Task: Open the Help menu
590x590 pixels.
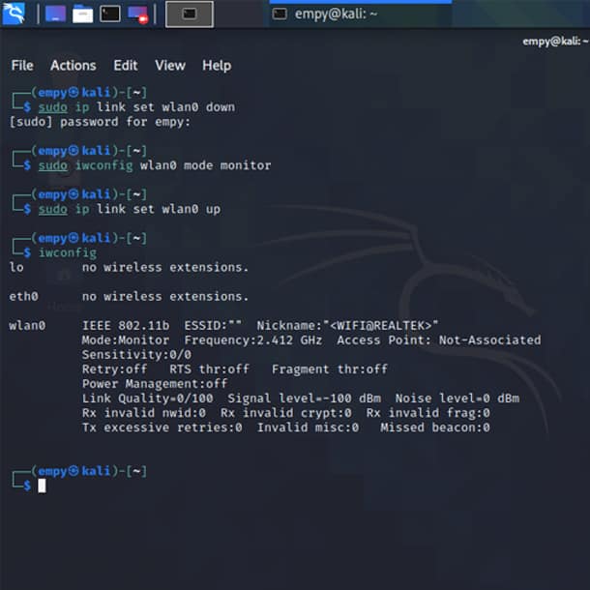Action: tap(217, 66)
